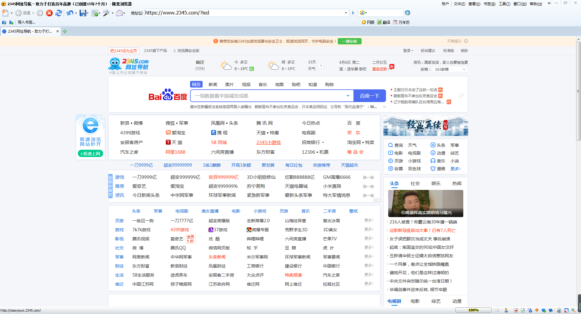Click the go arrow beside the address bar
The width and height of the screenshot is (581, 314).
tap(353, 13)
